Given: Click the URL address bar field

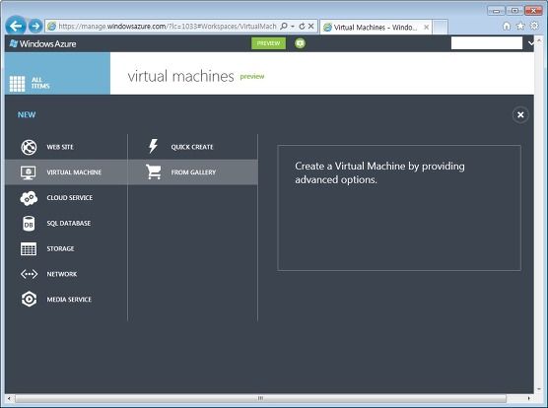Looking at the screenshot, I should 167,27.
